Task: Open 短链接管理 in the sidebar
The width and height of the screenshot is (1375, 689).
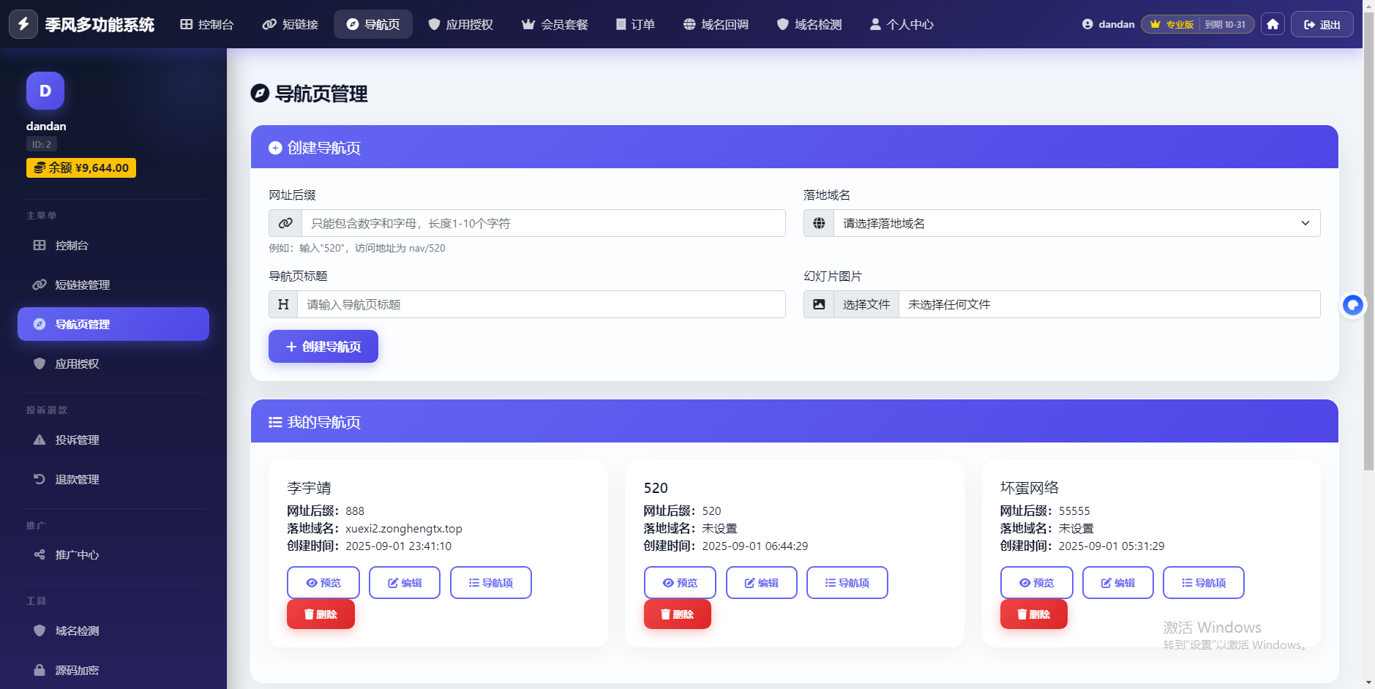Action: [113, 285]
